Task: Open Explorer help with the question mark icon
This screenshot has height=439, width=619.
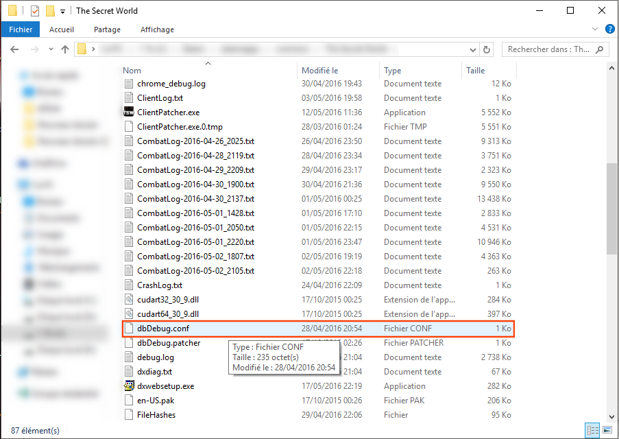Action: pyautogui.click(x=610, y=29)
